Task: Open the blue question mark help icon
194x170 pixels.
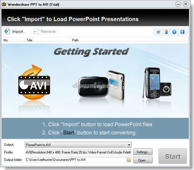Action: click(x=174, y=32)
